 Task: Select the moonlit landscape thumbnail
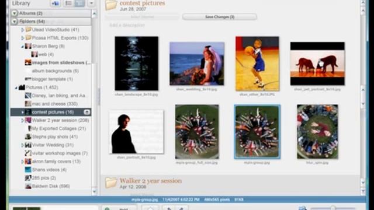(136, 64)
